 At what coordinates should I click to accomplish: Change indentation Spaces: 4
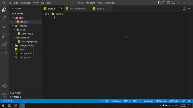(117, 101)
